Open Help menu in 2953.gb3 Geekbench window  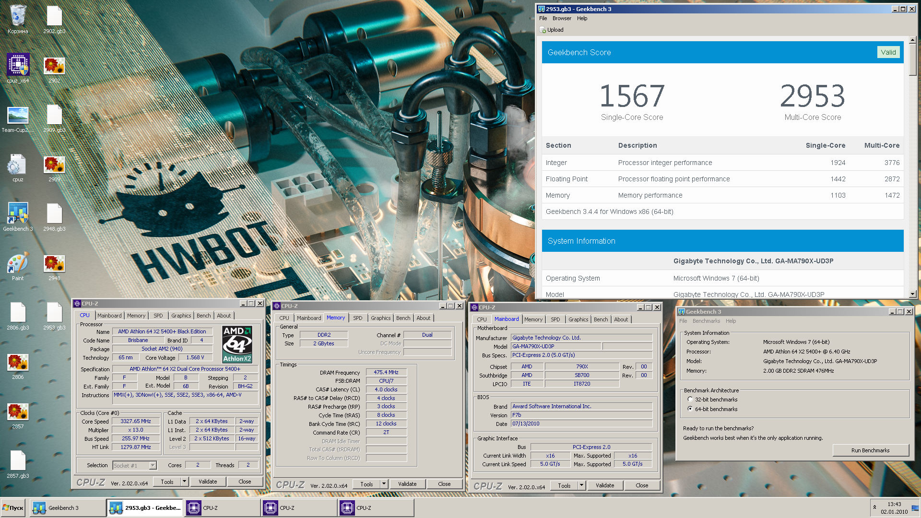[x=582, y=18]
